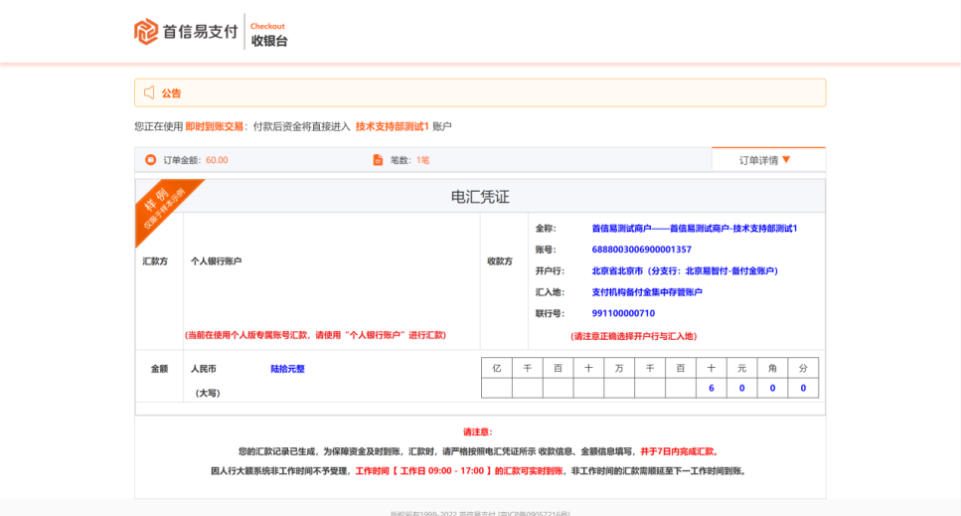Viewport: 961px width, 516px height.
Task: Click the 汇入地 value 支付机构备付金集中存管账户
Action: point(647,292)
